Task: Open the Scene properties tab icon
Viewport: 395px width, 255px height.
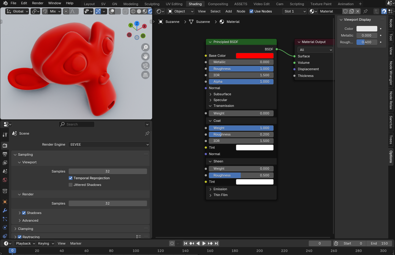Action: (x=5, y=171)
